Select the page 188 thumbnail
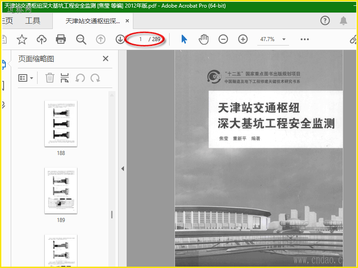The height and width of the screenshot is (268, 358). 61,124
